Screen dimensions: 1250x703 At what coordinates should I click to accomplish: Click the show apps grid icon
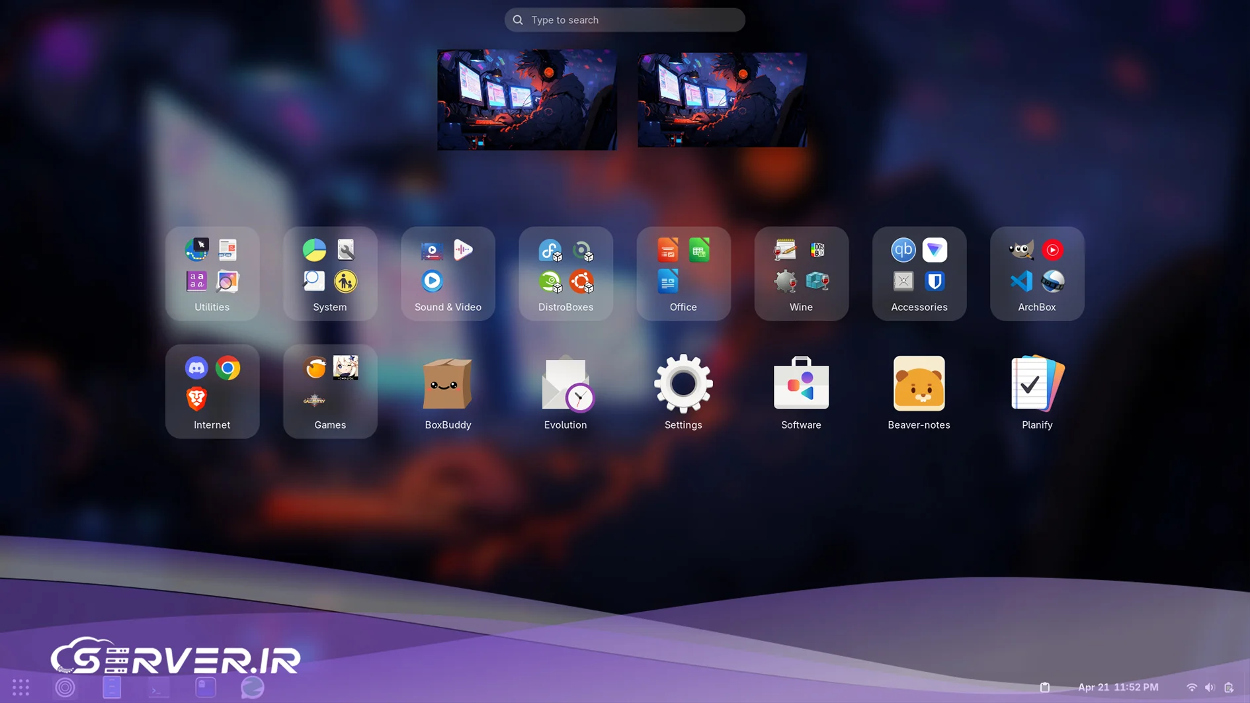tap(21, 688)
